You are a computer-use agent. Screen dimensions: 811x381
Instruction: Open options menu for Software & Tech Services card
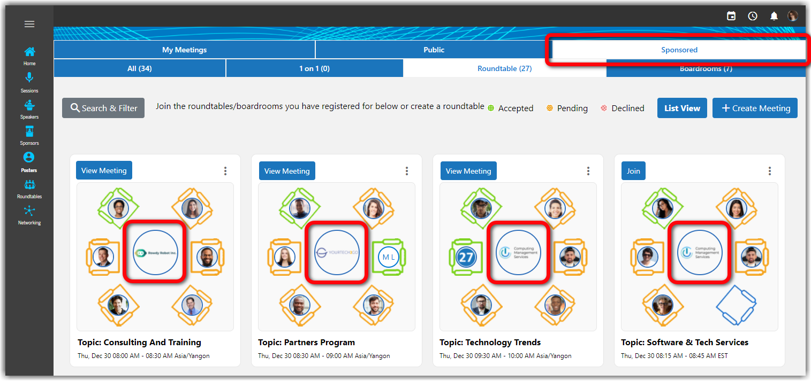(770, 171)
